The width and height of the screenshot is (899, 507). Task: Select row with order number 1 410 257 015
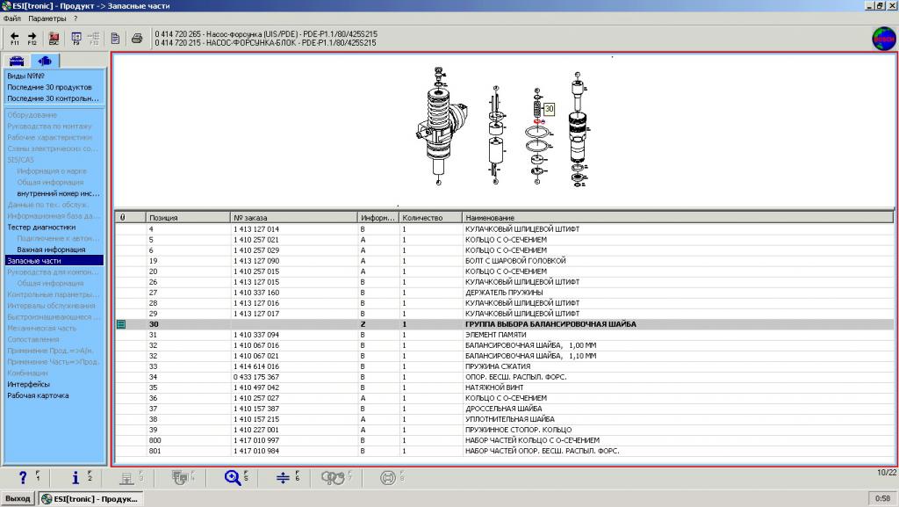point(504,272)
